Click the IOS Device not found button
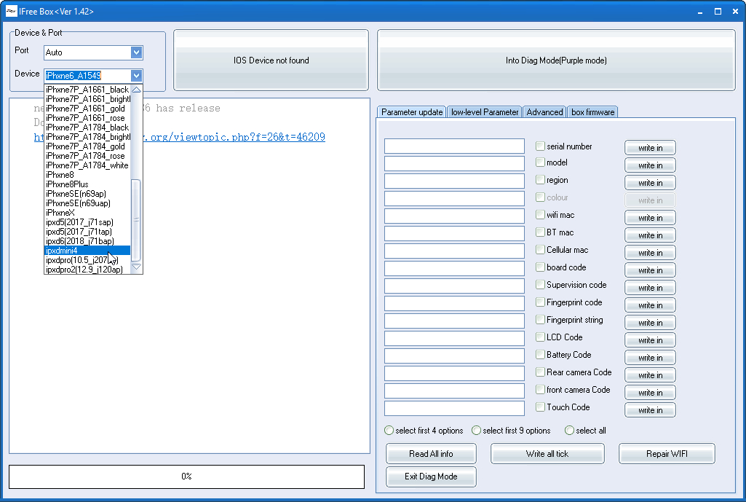The width and height of the screenshot is (746, 502). pyautogui.click(x=271, y=60)
